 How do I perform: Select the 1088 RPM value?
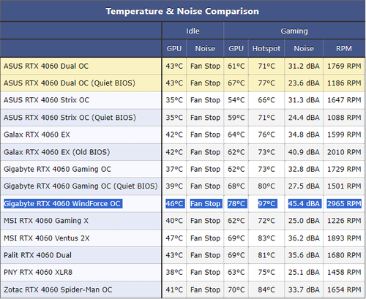coord(344,118)
